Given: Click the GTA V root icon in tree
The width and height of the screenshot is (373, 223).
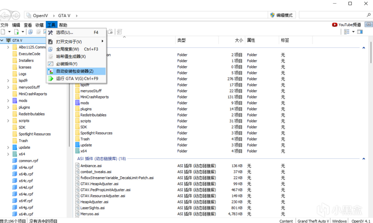Looking at the screenshot, I should [8, 40].
